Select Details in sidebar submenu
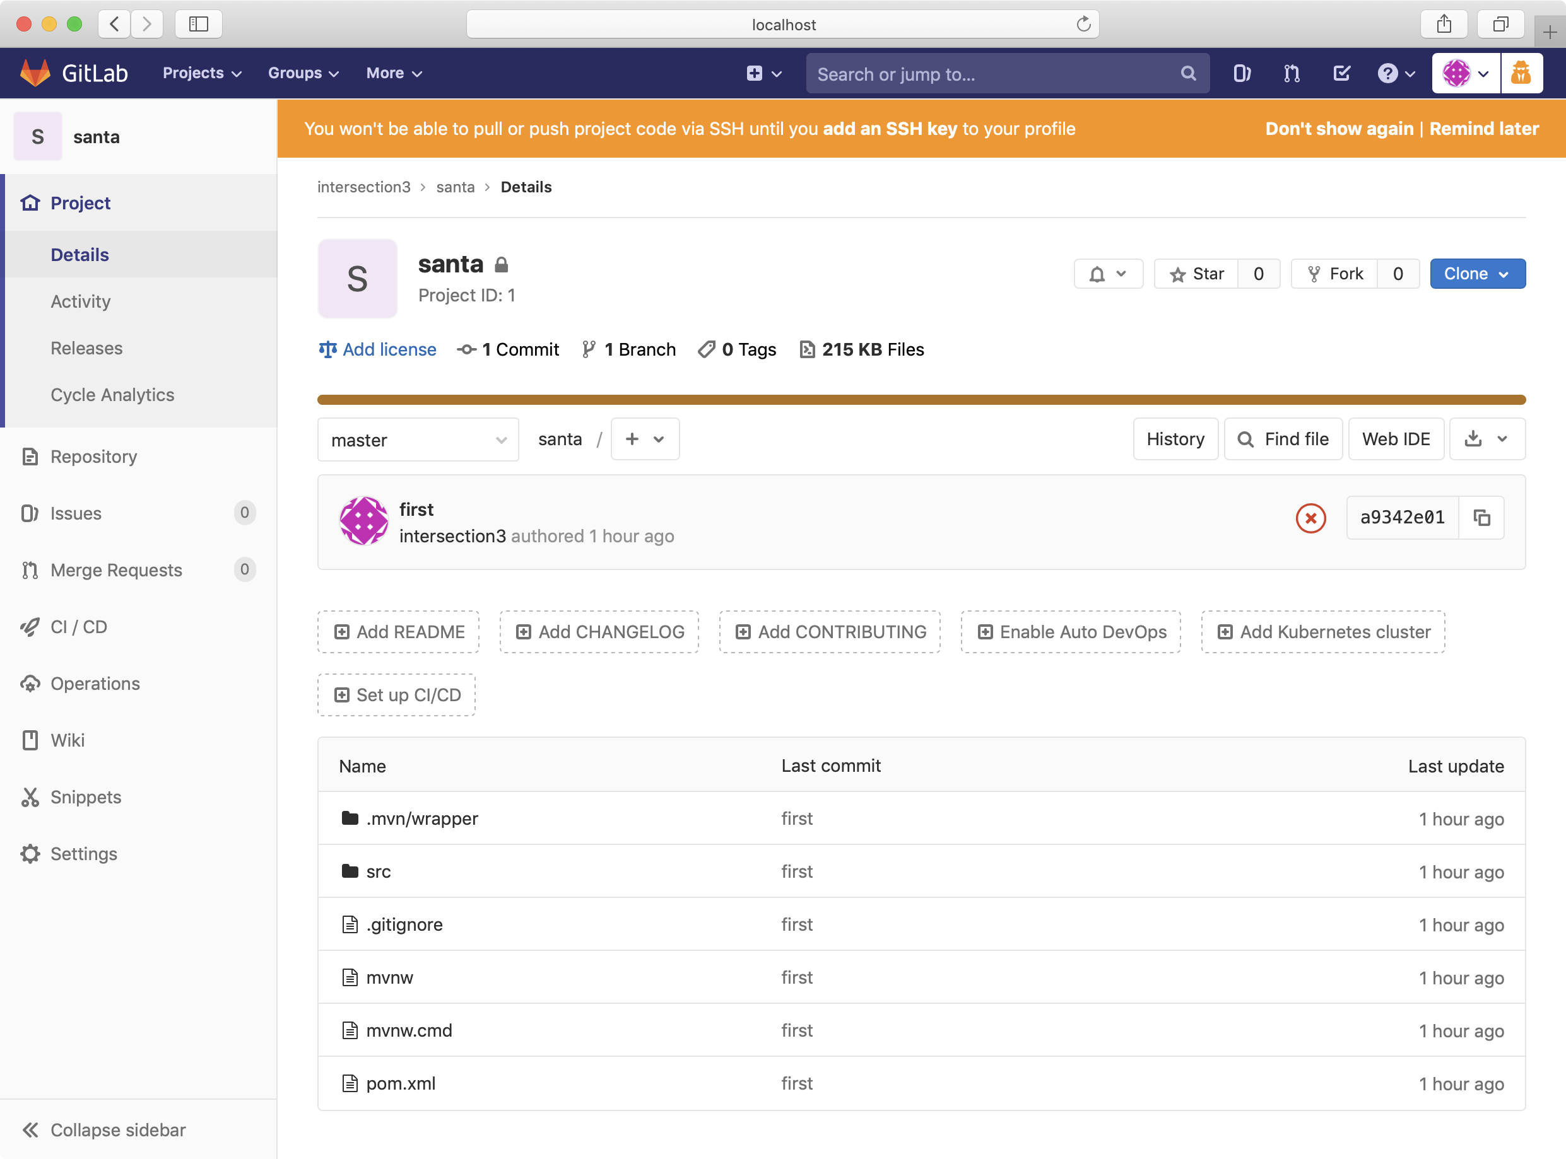Screen dimensions: 1566x1159 (x=139, y=255)
